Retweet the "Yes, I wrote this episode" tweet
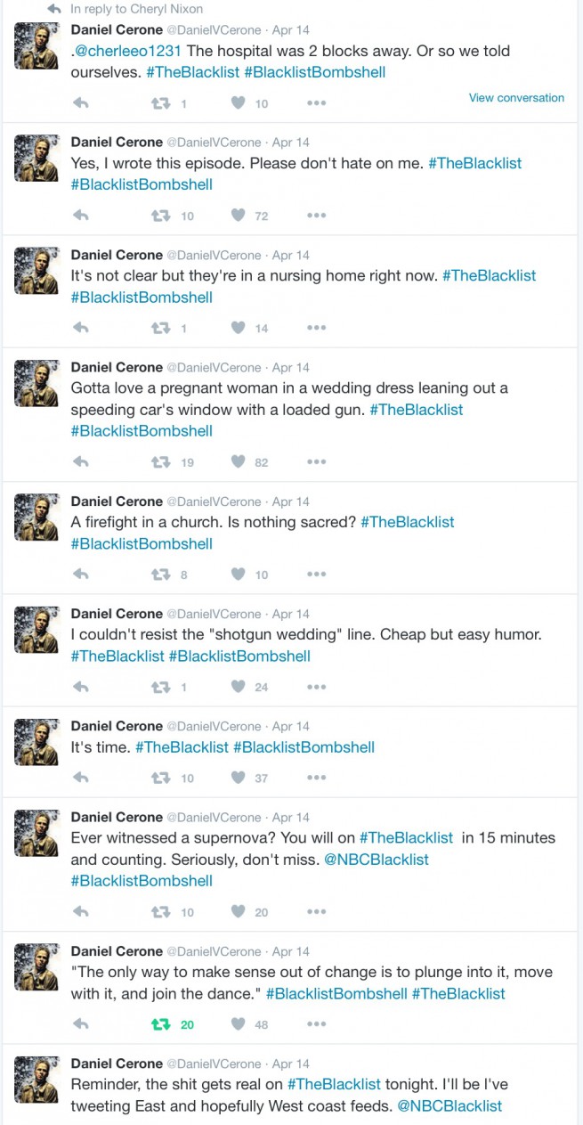 point(161,216)
